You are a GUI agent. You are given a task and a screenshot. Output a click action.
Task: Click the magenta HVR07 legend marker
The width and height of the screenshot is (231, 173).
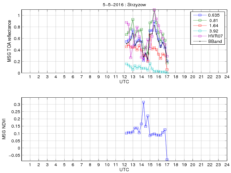click(x=200, y=36)
